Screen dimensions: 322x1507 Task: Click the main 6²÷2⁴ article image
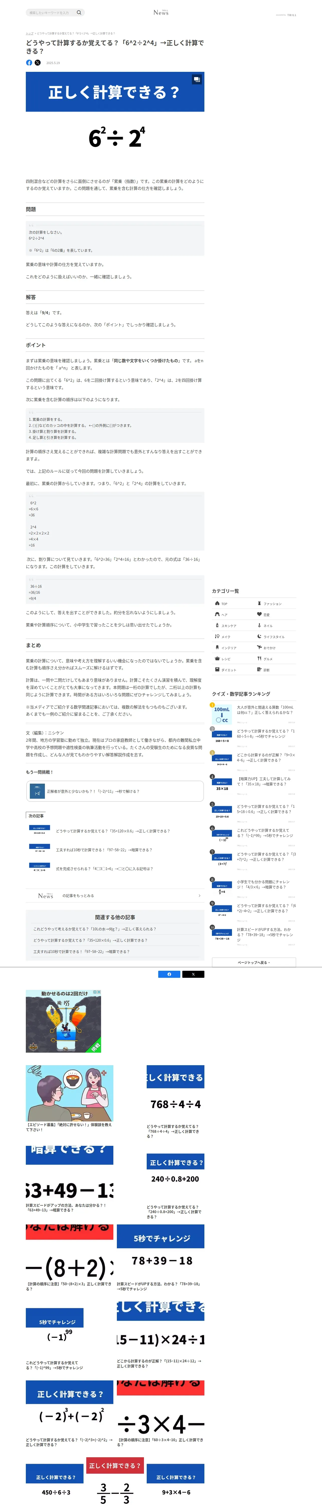[x=115, y=122]
